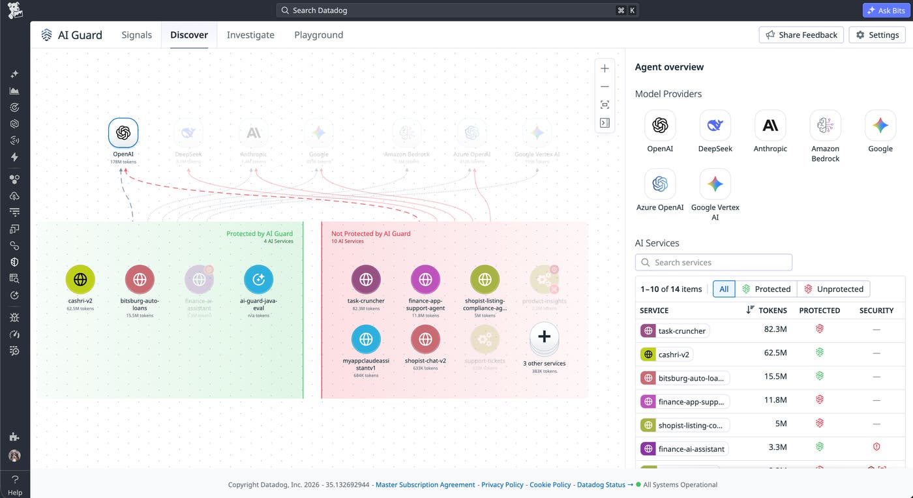Switch to the Investigate tab
This screenshot has width=913, height=498.
(x=250, y=35)
